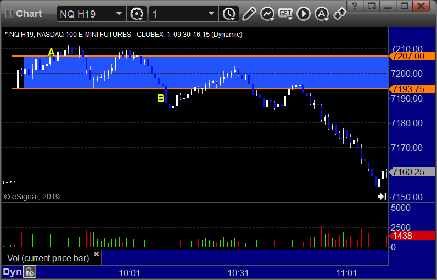
Task: Click the 10:31 time axis label
Action: point(238,273)
